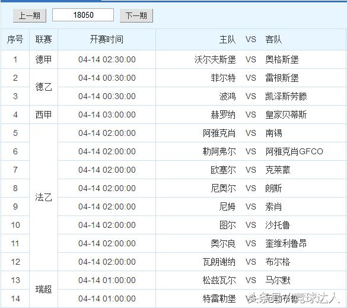
Task: Click away team 奥格斯堡
Action: (282, 59)
